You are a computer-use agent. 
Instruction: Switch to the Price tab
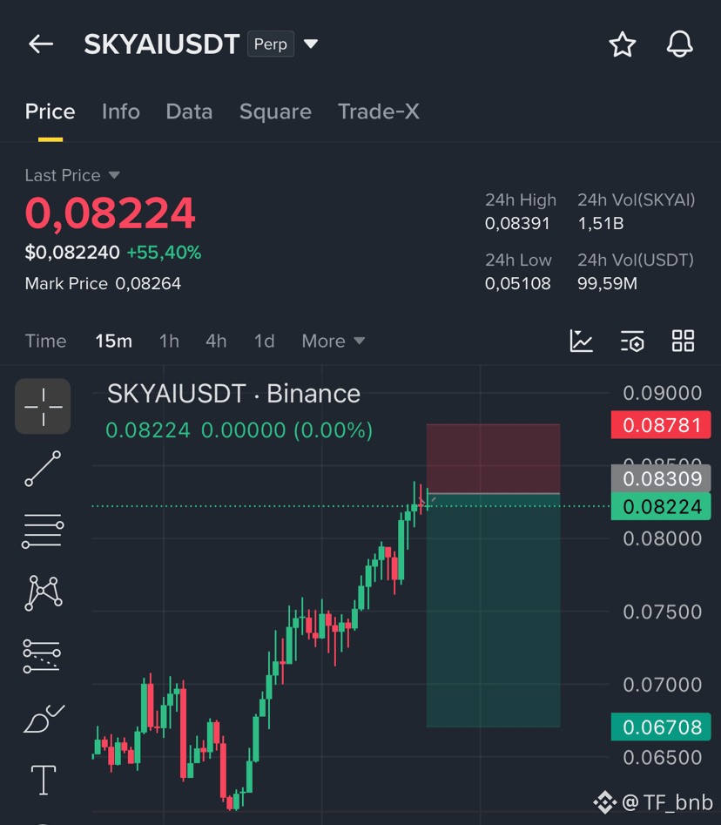[x=50, y=112]
